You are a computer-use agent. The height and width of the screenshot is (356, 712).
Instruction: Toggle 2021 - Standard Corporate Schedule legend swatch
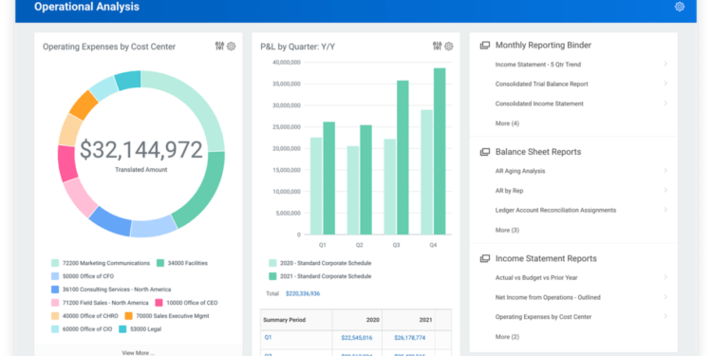(x=272, y=276)
